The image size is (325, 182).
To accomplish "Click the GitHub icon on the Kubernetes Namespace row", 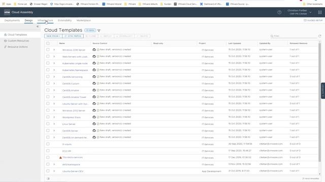I will click(x=94, y=70).
